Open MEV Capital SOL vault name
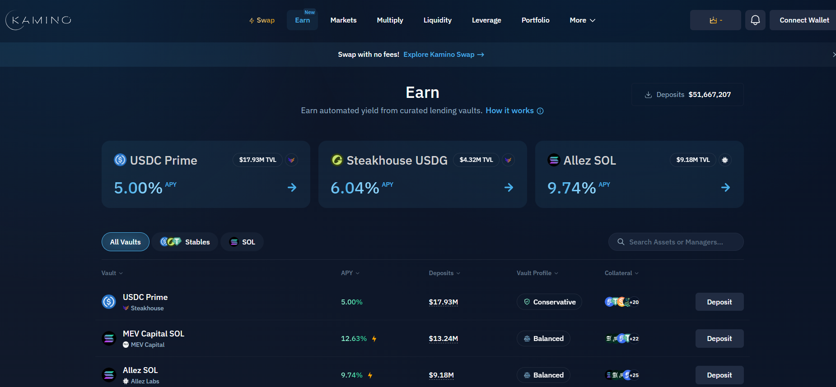Viewport: 836px width, 387px height. (x=154, y=334)
